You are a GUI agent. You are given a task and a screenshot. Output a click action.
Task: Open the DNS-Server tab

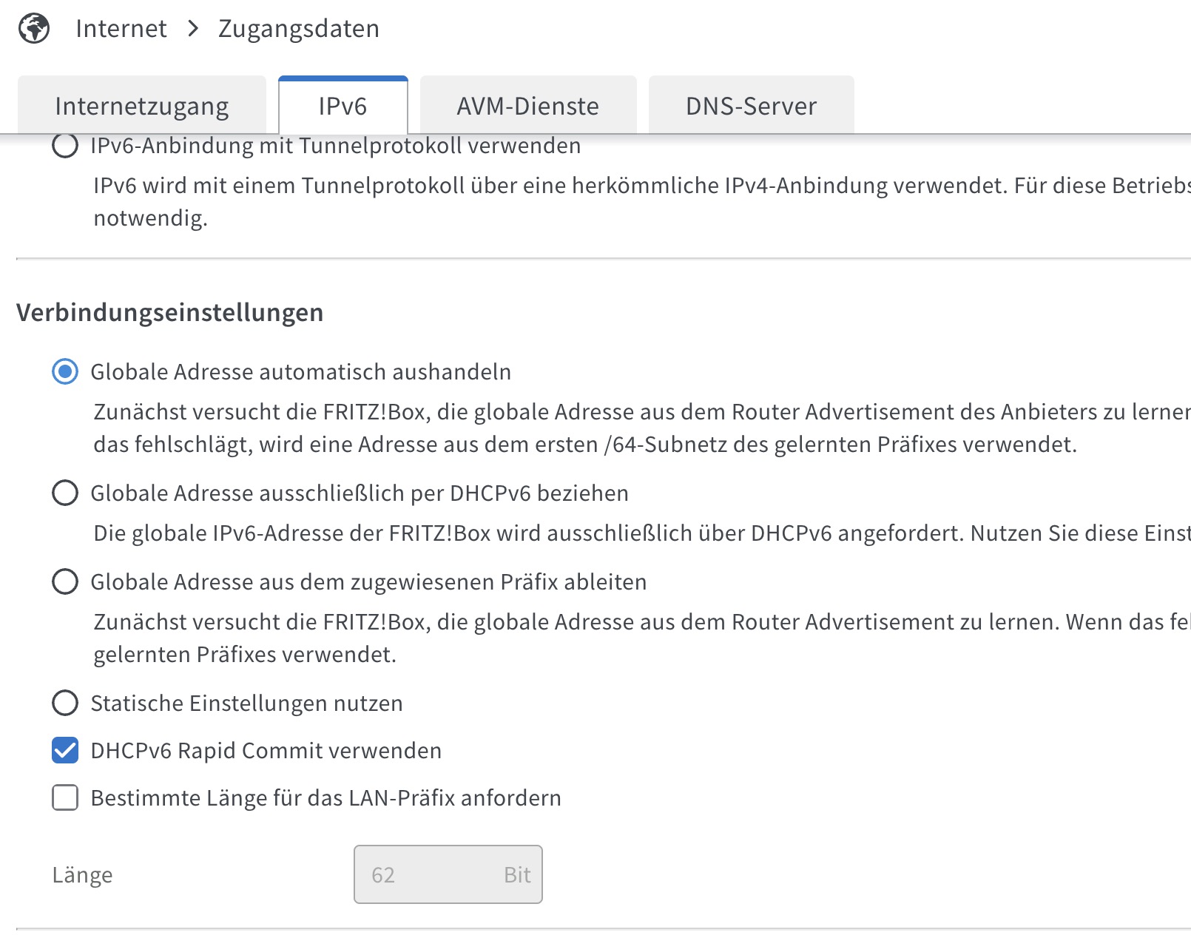tap(752, 105)
